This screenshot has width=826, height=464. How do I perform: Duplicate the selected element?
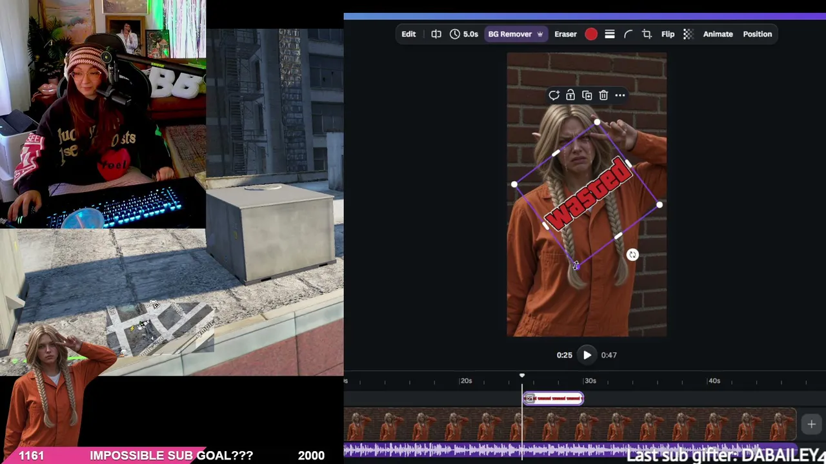pos(587,95)
